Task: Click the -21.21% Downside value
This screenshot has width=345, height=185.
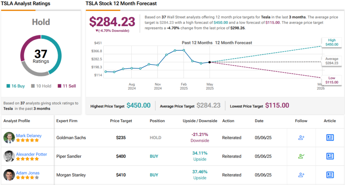Action: pyautogui.click(x=200, y=137)
